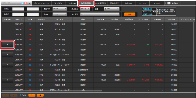Click the horizontal scrollbar below the table
196x98 pixels.
click(52, 90)
